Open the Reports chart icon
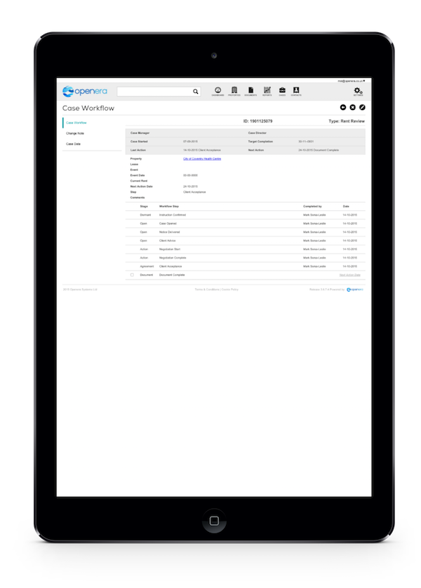Screen dimensions: 421x588 (x=267, y=90)
